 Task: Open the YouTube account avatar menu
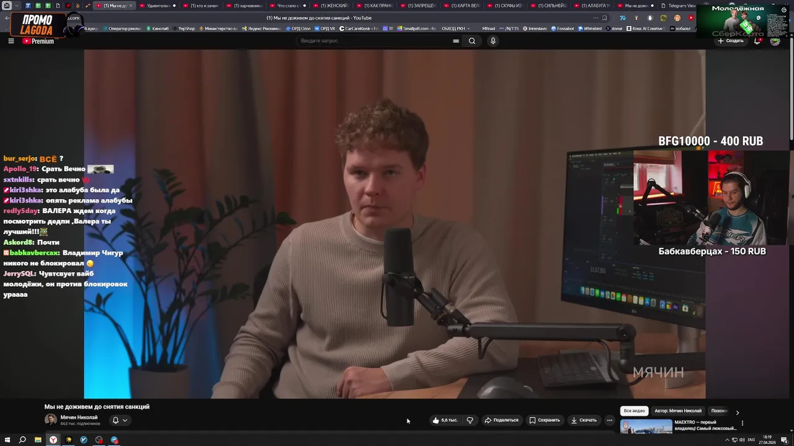coord(775,41)
